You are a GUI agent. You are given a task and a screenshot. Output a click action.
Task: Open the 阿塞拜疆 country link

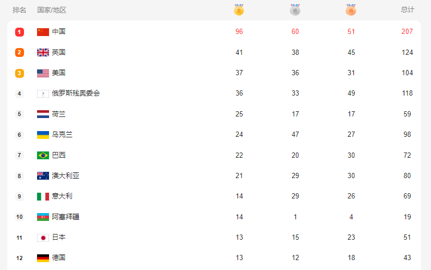[66, 217]
